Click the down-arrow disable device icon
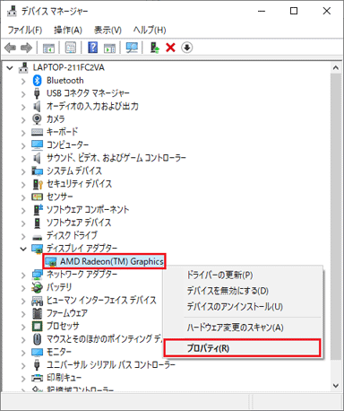Screen dimensions: 344x411 pyautogui.click(x=186, y=48)
